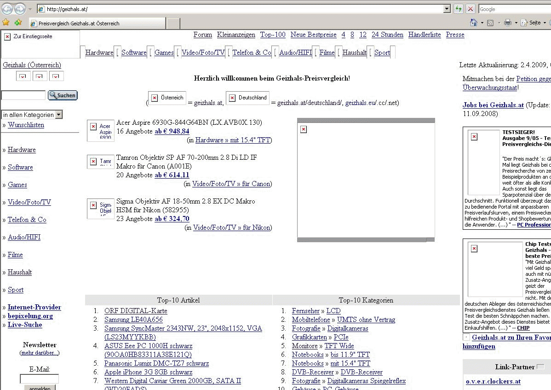Open the PC Professionell source link
The height and width of the screenshot is (390, 551).
(x=534, y=225)
